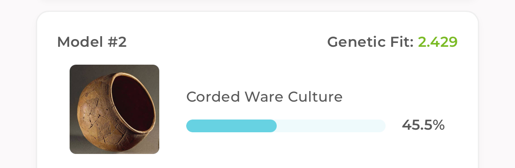The width and height of the screenshot is (515, 168).
Task: Click the Model #2 heading
Action: pyautogui.click(x=92, y=42)
